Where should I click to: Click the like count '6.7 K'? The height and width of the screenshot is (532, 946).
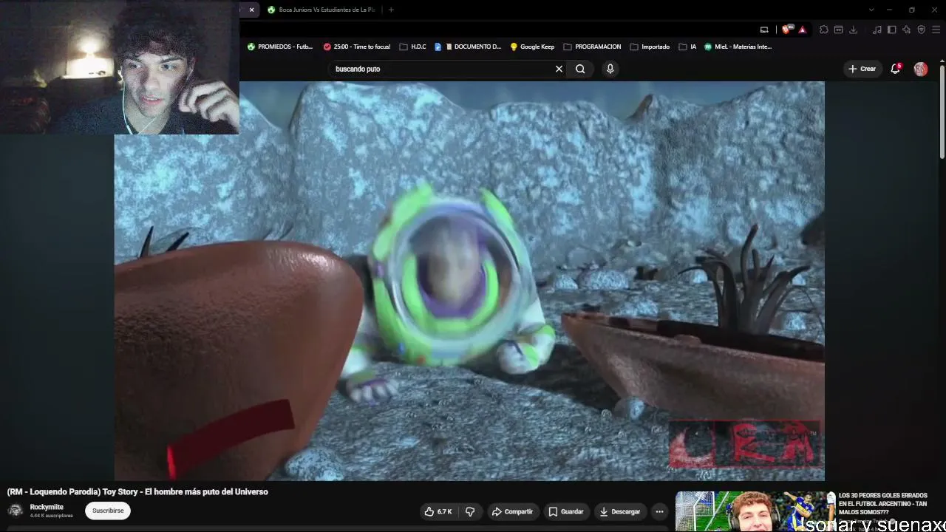point(444,511)
